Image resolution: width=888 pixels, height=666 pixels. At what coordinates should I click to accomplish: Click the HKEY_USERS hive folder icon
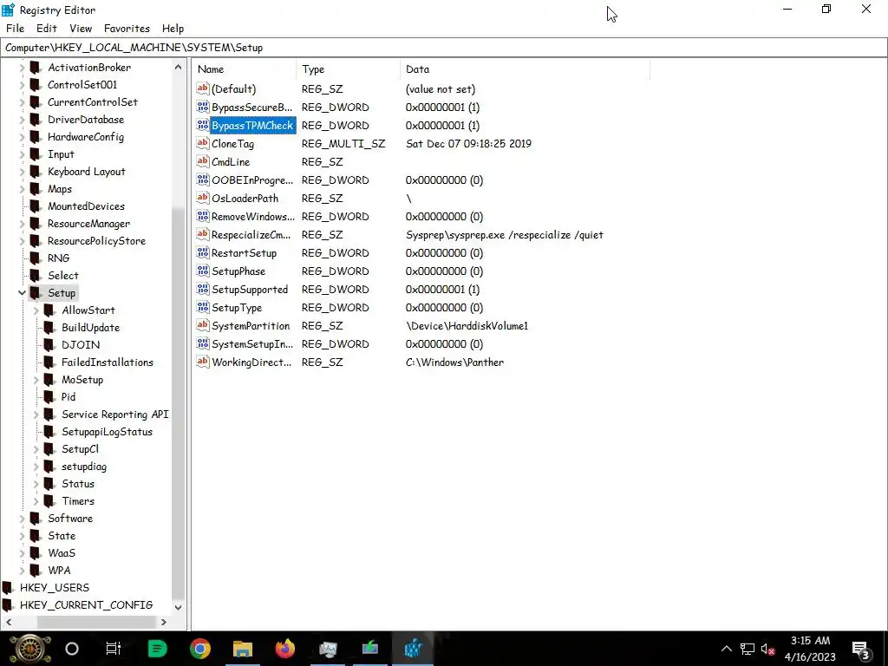pos(8,587)
